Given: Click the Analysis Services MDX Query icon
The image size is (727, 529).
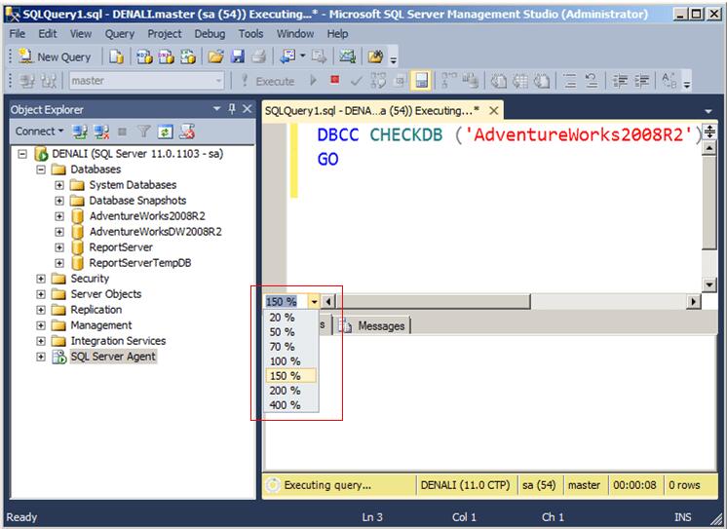Looking at the screenshot, I should point(144,57).
